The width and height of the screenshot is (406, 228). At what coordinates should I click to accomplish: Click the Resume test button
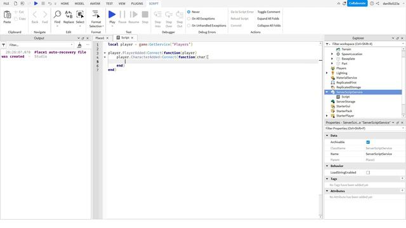point(134,15)
